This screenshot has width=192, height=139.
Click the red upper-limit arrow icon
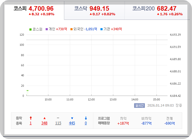31,118
